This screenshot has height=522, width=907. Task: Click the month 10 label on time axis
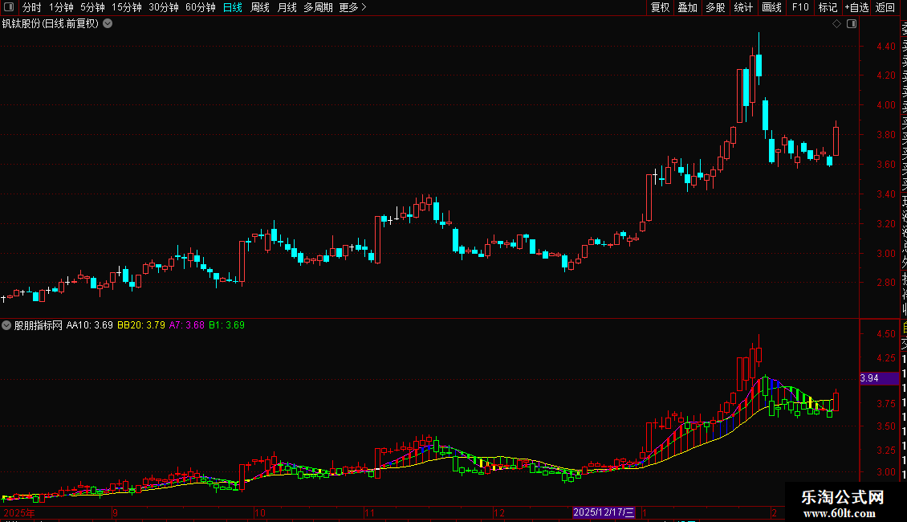[260, 512]
